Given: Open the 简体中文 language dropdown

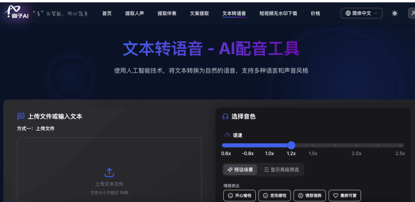Looking at the screenshot, I should tap(361, 13).
